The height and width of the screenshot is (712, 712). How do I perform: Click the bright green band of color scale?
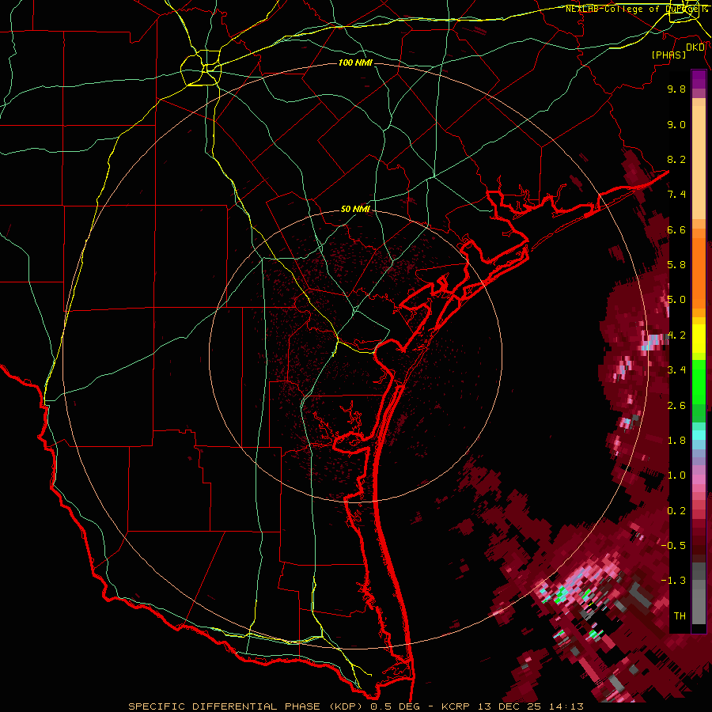699,381
